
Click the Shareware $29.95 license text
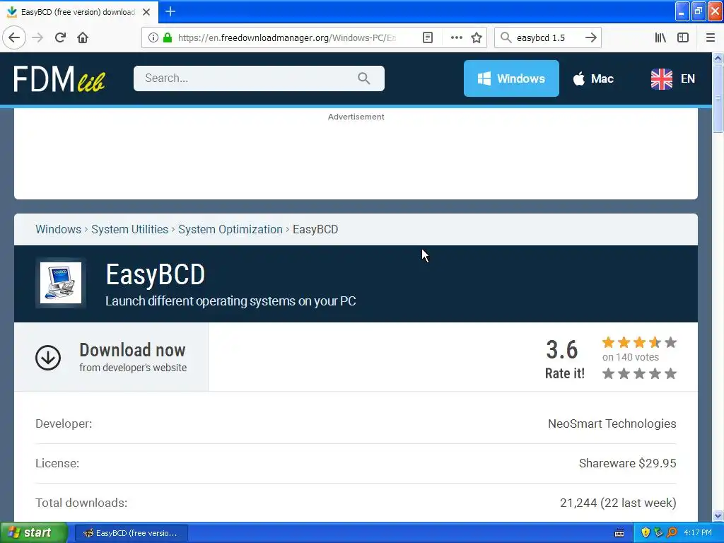click(x=628, y=463)
